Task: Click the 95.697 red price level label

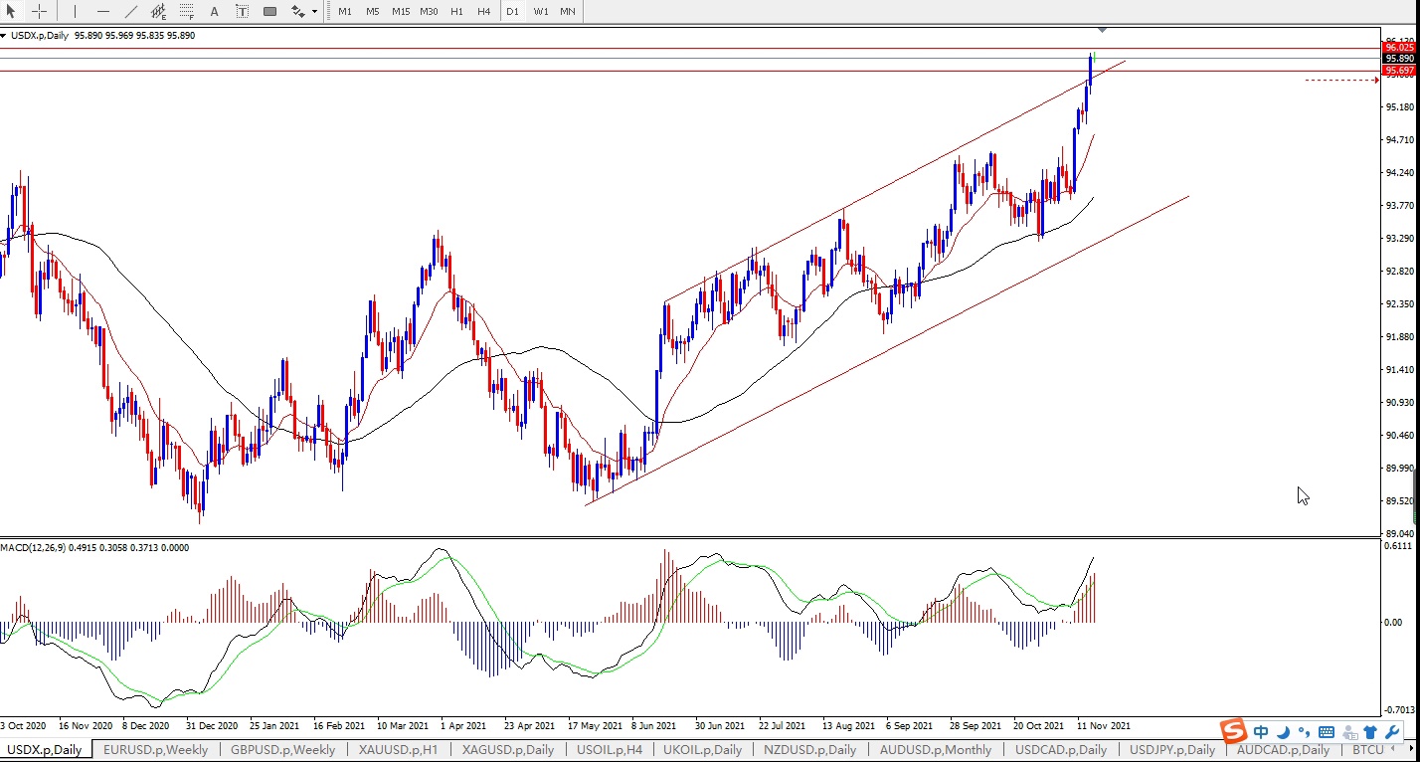Action: point(1399,71)
